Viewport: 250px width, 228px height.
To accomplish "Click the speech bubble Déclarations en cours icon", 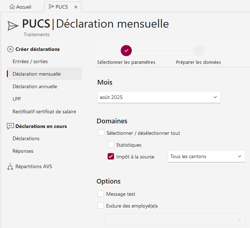I will [x=10, y=126].
